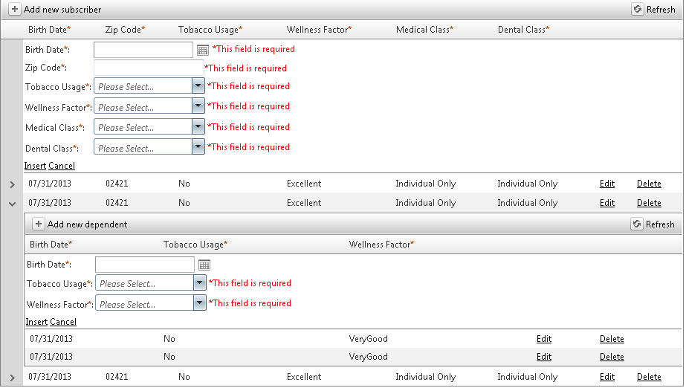This screenshot has width=686, height=388.
Task: Edit the first subscriber row
Action: click(607, 184)
